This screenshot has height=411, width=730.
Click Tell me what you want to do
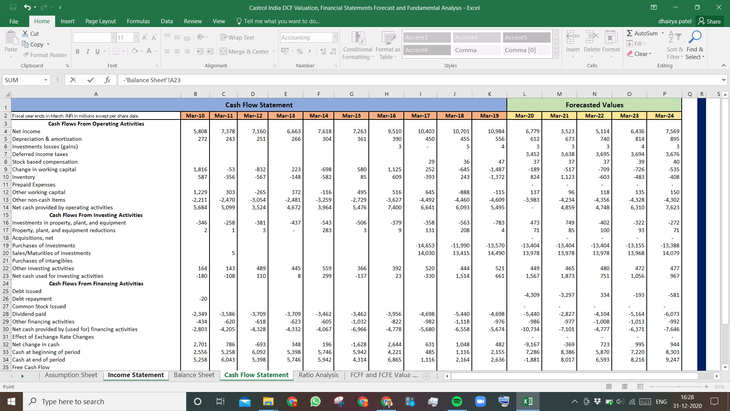click(x=278, y=21)
